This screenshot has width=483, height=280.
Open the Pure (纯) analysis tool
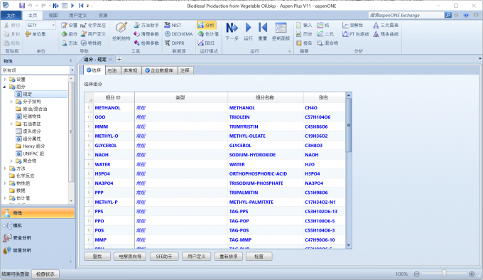[x=323, y=26]
